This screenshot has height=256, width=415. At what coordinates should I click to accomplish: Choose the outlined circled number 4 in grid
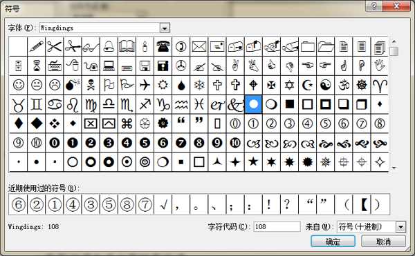(x=308, y=124)
